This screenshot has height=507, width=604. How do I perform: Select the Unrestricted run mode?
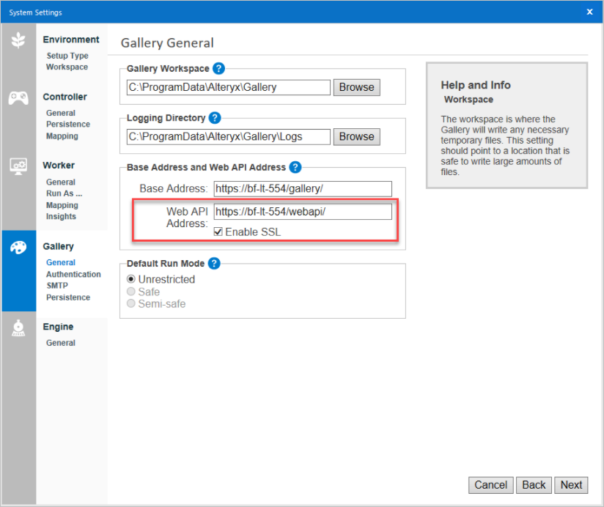[x=131, y=279]
